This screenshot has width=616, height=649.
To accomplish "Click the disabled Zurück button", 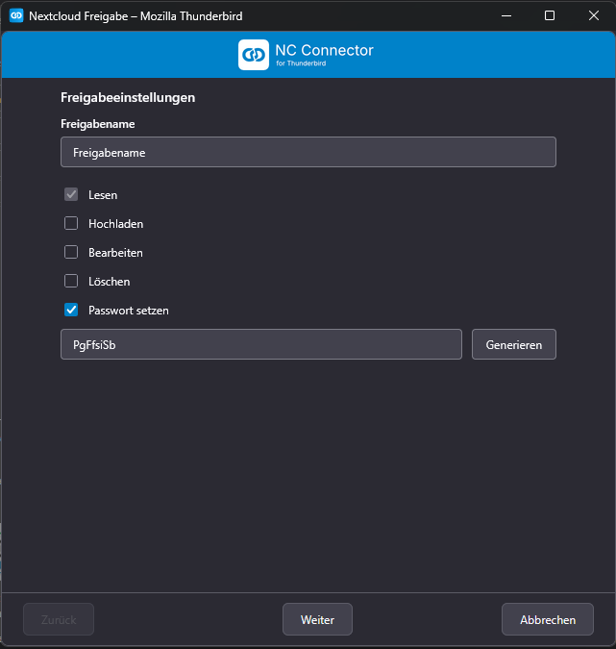I will 59,619.
